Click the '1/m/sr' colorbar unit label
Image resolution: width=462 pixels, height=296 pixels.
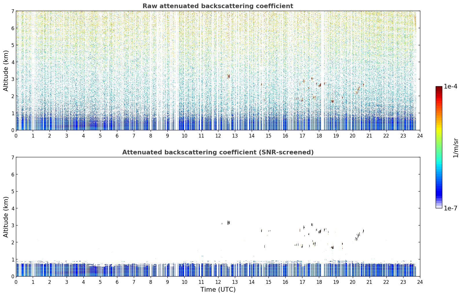[x=456, y=148]
